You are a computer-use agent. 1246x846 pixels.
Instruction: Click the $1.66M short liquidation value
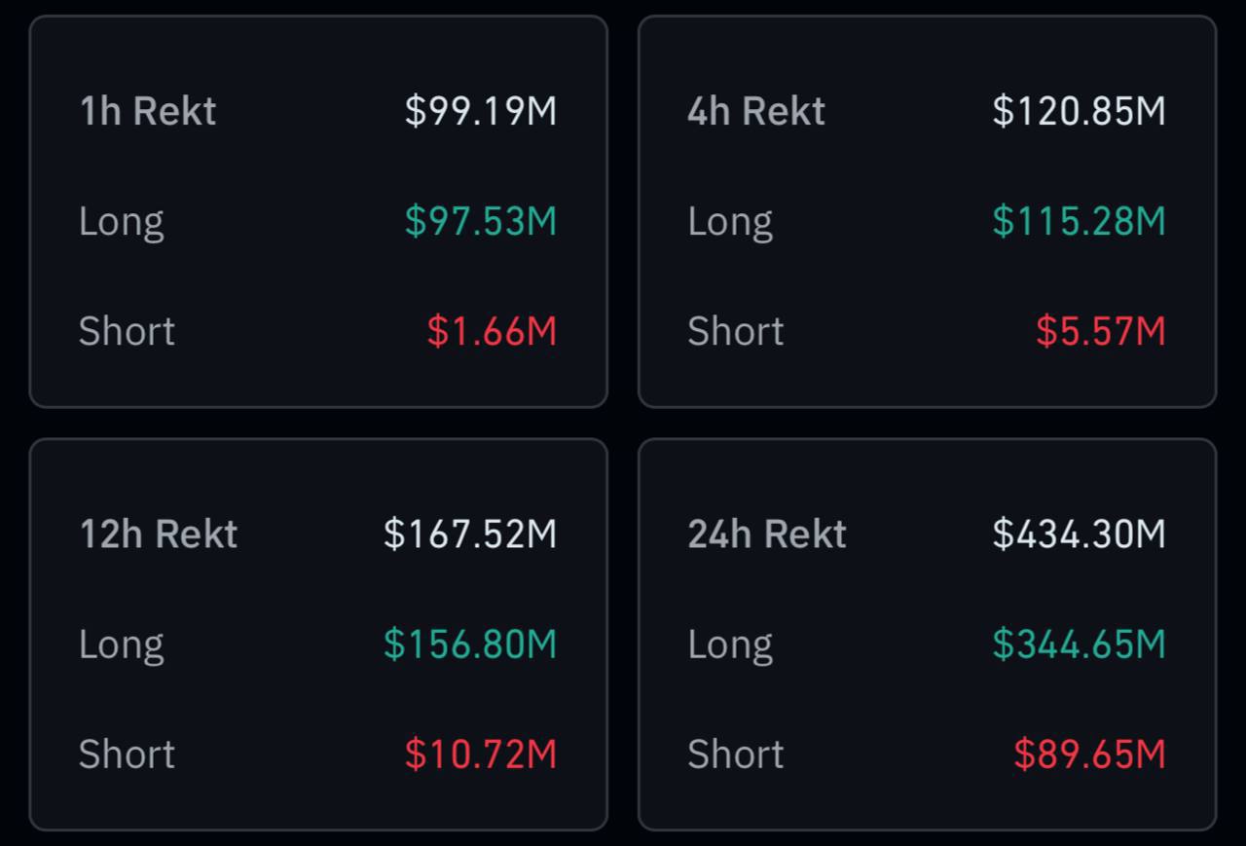[492, 331]
